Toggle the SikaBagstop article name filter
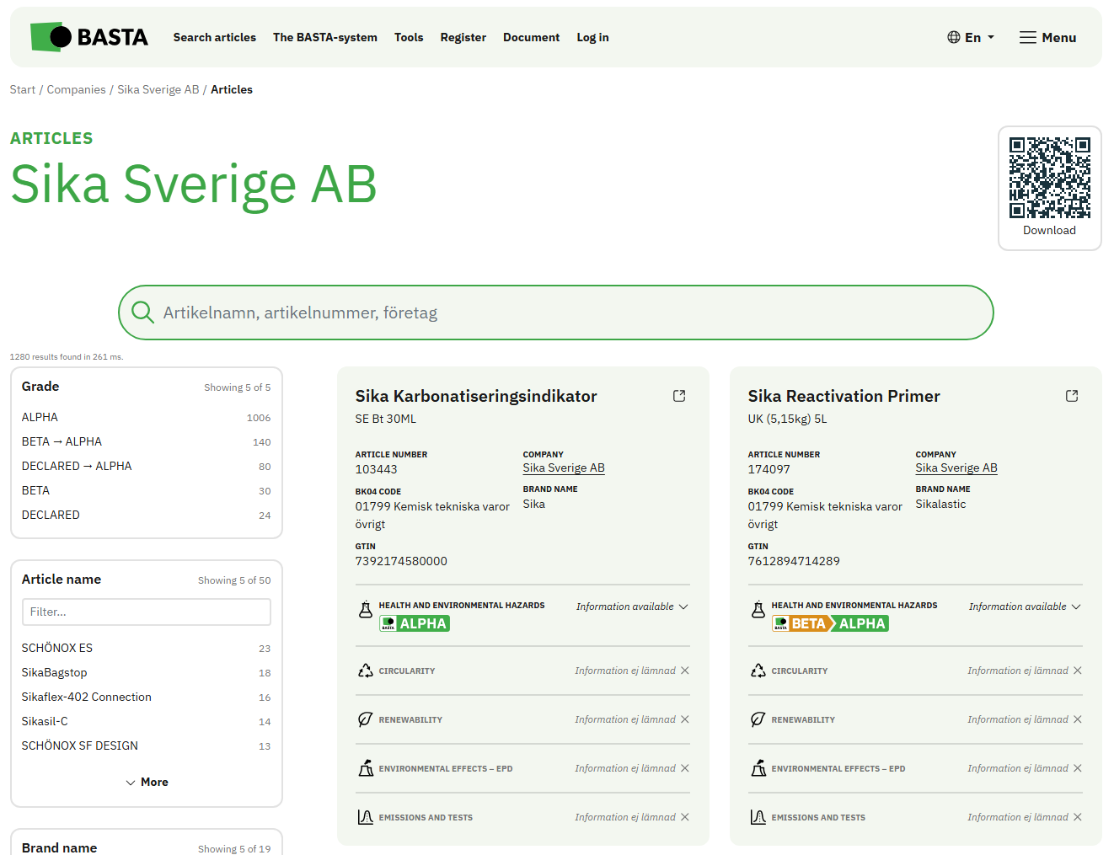This screenshot has width=1114, height=855. (54, 672)
